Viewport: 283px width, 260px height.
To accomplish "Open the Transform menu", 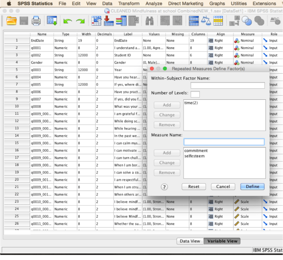I will [x=129, y=4].
